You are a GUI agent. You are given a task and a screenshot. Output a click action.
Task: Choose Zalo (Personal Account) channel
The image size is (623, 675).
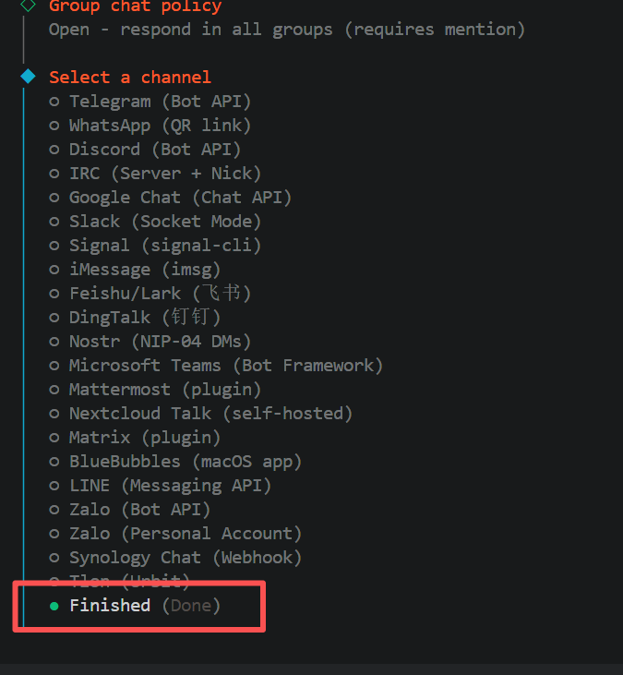[186, 534]
